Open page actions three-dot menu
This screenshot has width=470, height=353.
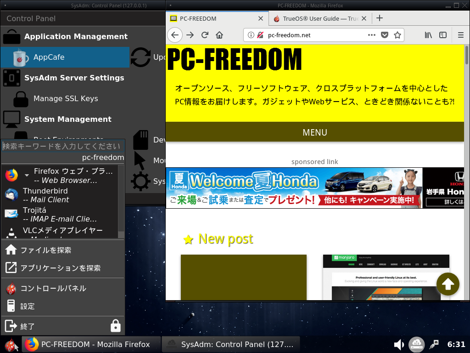click(x=372, y=35)
